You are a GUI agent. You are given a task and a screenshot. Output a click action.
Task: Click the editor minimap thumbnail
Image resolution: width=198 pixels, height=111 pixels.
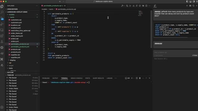140,13
